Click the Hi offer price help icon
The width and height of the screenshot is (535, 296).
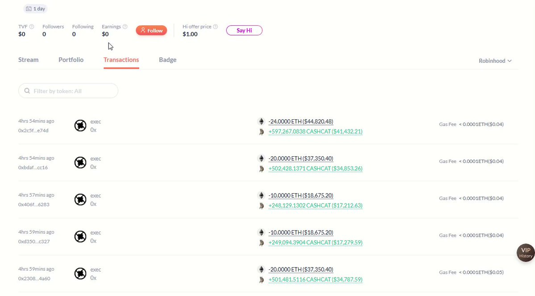pos(216,27)
